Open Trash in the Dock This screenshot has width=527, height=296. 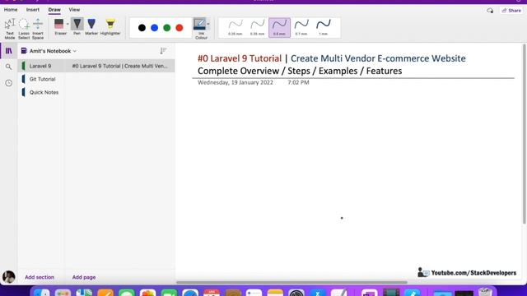tap(485, 293)
